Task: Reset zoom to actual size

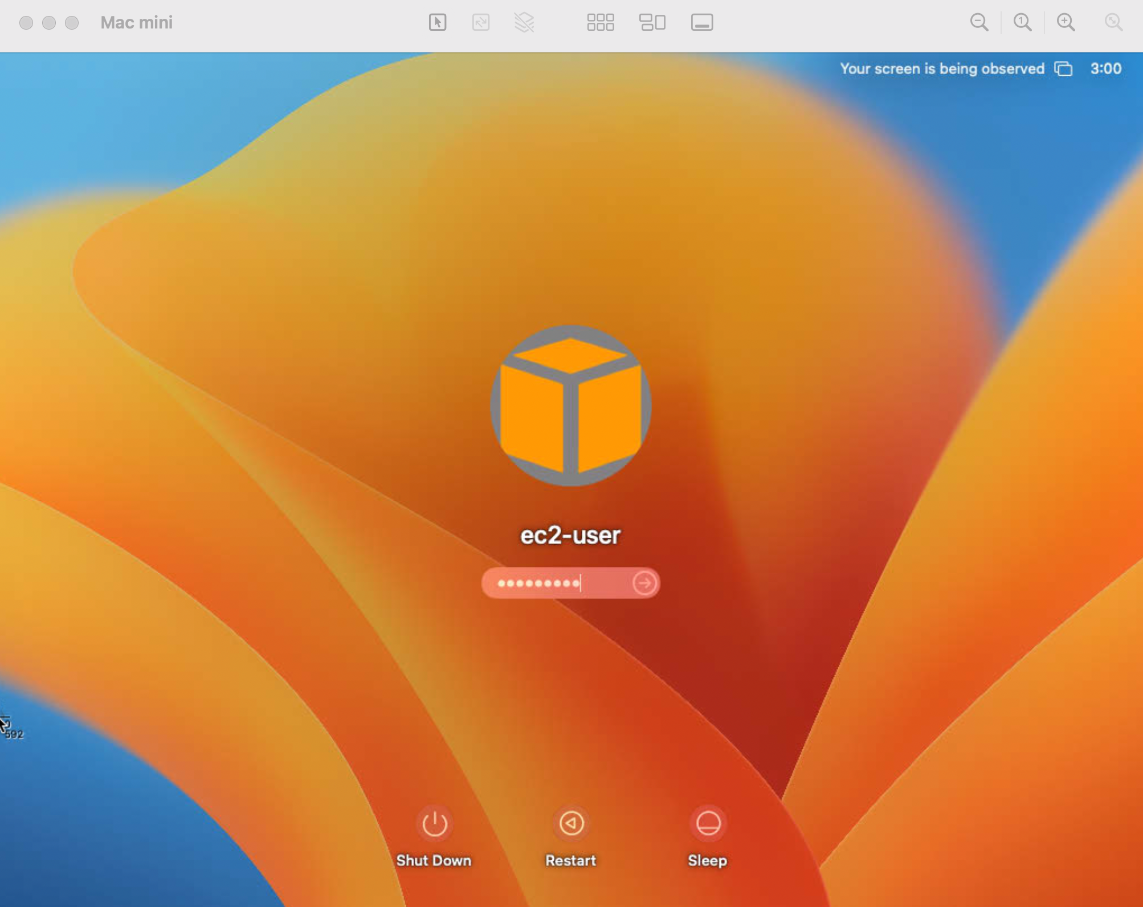Action: [1022, 22]
